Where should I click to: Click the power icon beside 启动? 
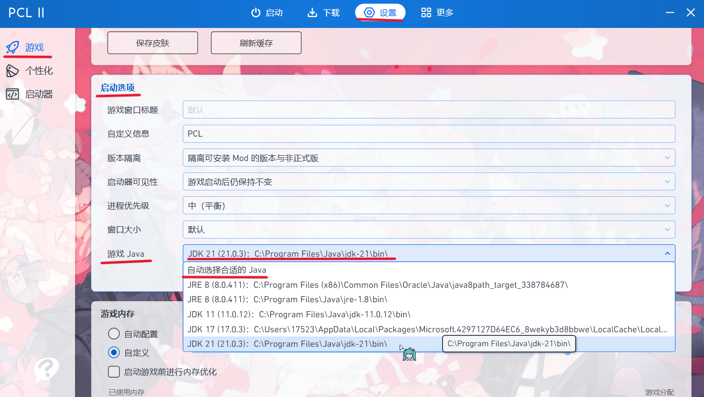(x=256, y=13)
